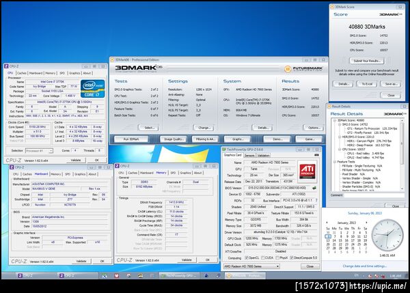Open 3DMark06 from the taskbar
The image size is (410, 293).
(245, 275)
